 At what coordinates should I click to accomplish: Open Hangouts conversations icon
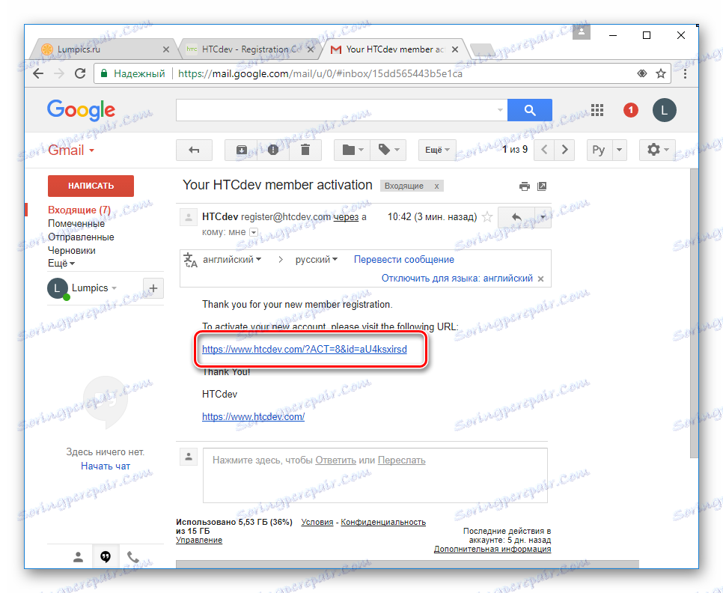click(x=106, y=557)
